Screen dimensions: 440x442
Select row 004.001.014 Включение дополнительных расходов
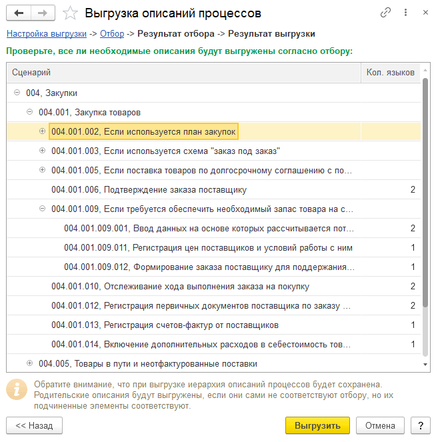point(213,344)
